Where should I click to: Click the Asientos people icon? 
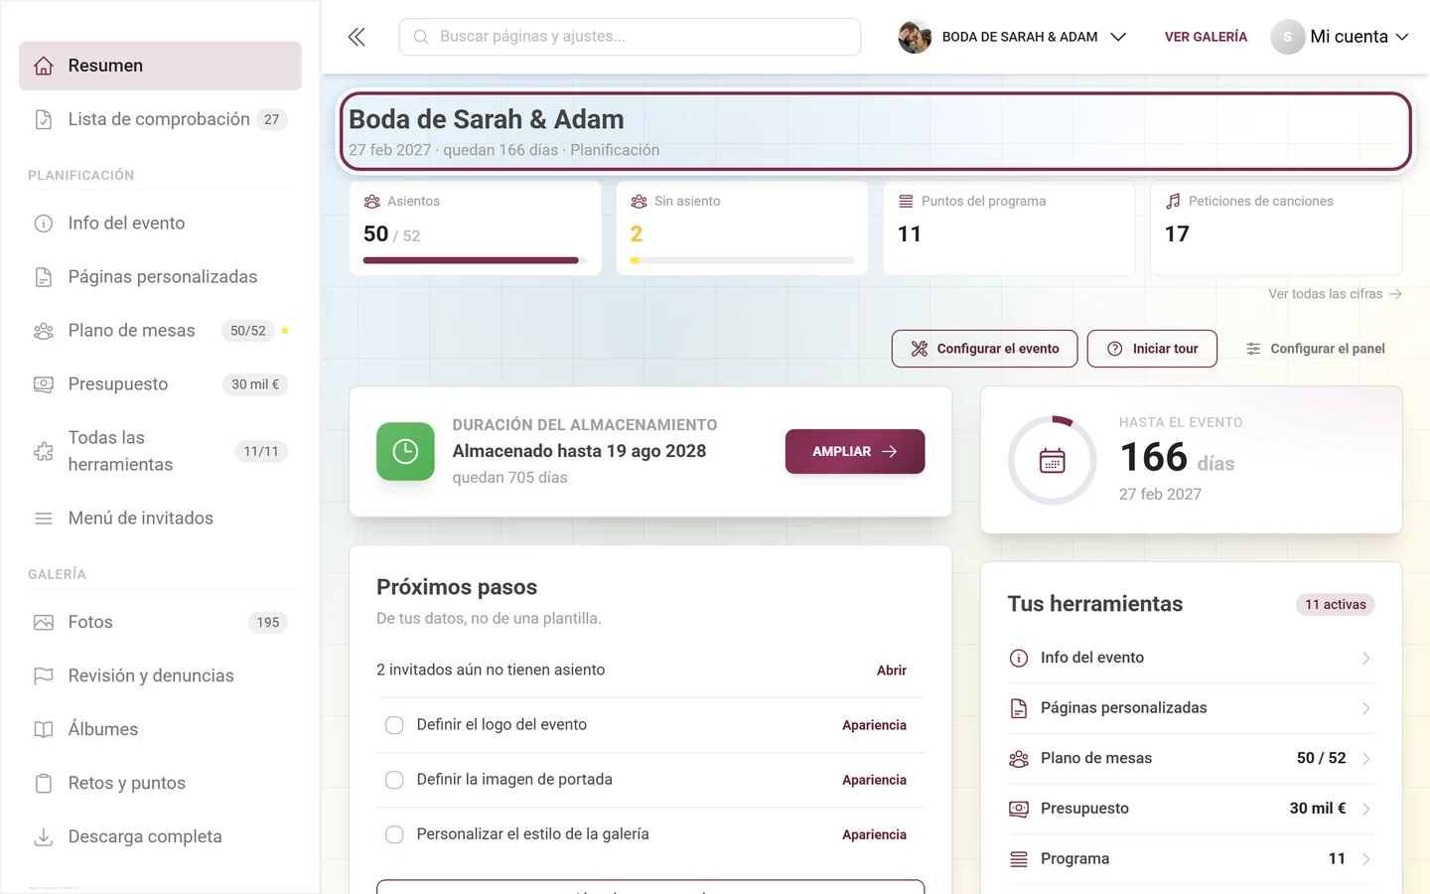tap(372, 201)
